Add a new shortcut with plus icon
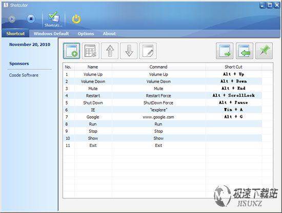 point(72,51)
